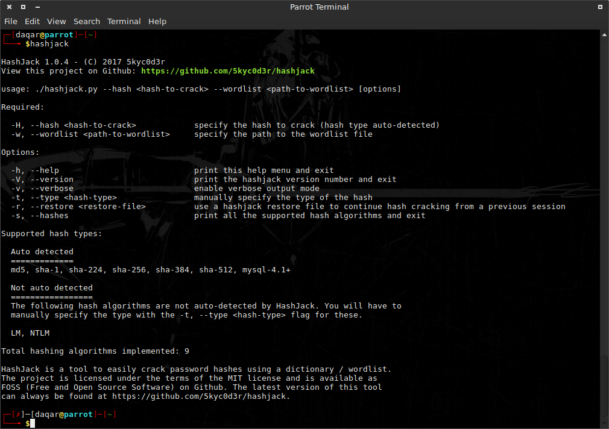Close the Parrot Terminal window
This screenshot has width=609, height=429.
tap(9, 7)
